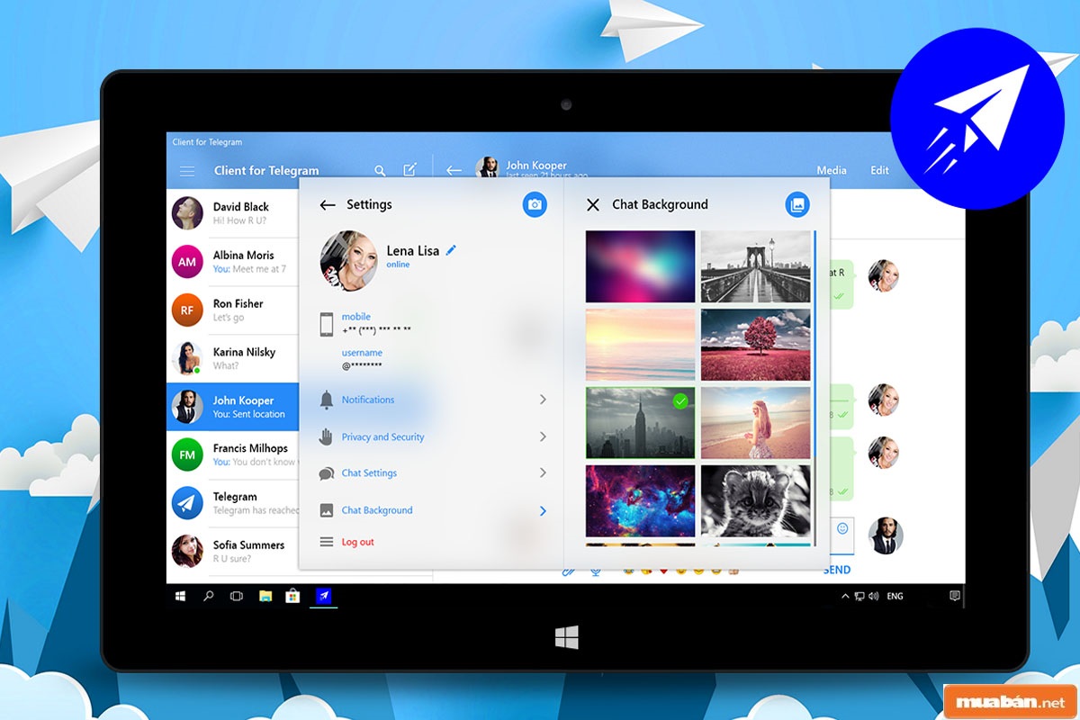Viewport: 1080px width, 720px height.
Task: Click the blue chevron for Chat Background
Action: (543, 510)
